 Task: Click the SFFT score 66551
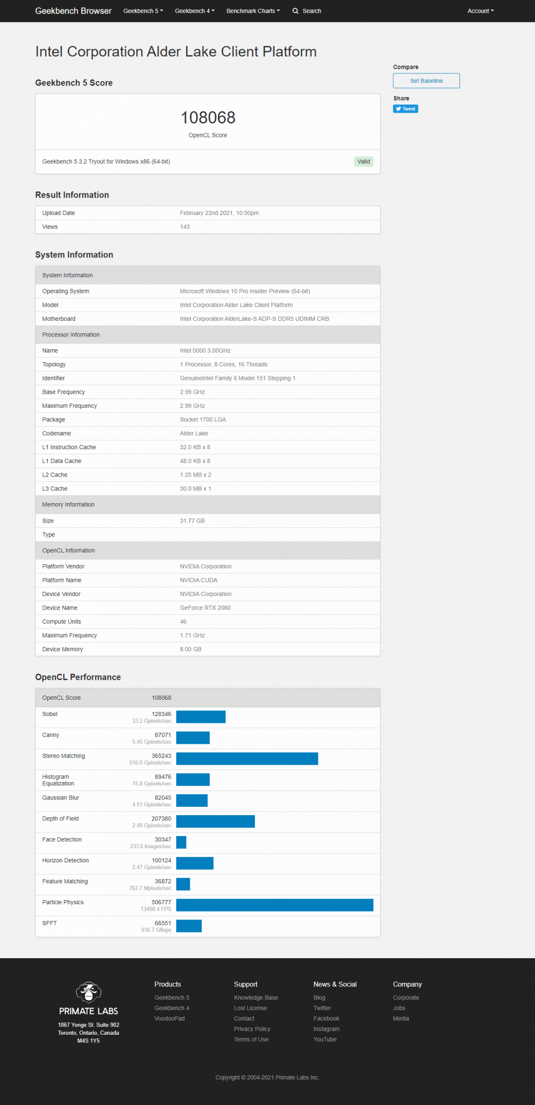tap(163, 923)
